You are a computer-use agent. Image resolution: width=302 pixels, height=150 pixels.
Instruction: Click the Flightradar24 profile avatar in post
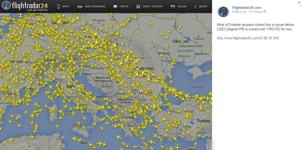point(223,11)
